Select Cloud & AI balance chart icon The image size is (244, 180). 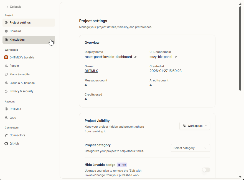point(6,83)
